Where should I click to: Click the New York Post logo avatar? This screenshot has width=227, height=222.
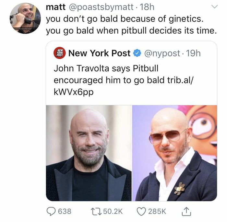pyautogui.click(x=59, y=53)
